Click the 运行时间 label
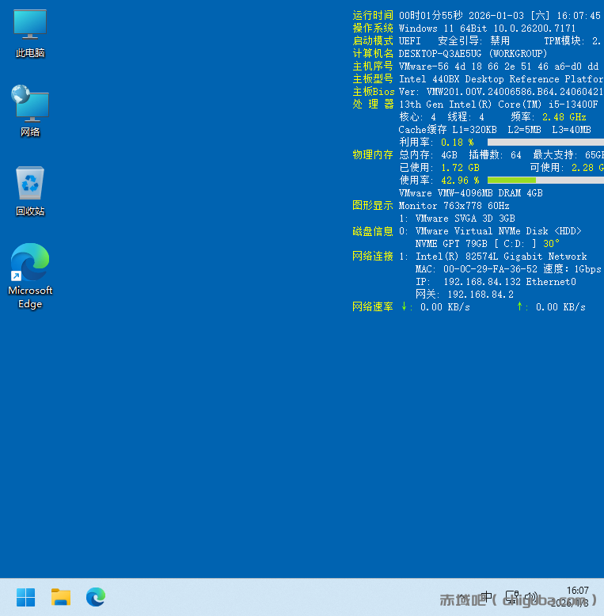The width and height of the screenshot is (604, 616). point(372,15)
